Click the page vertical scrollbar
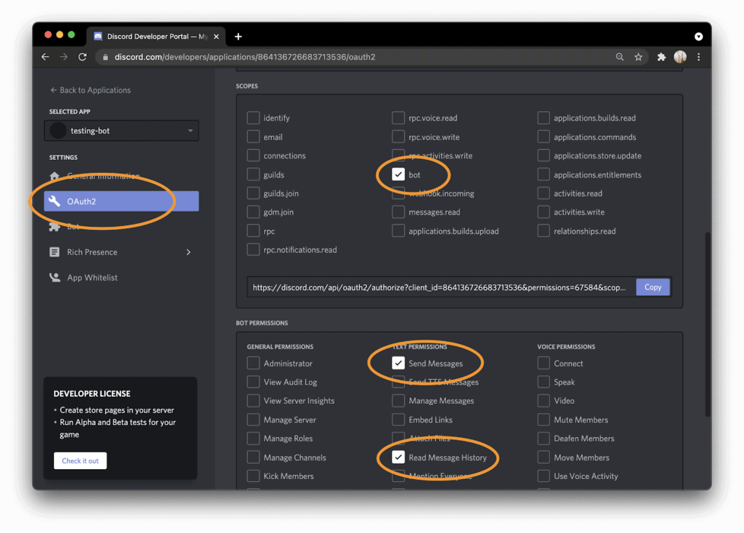744x533 pixels. (707, 324)
